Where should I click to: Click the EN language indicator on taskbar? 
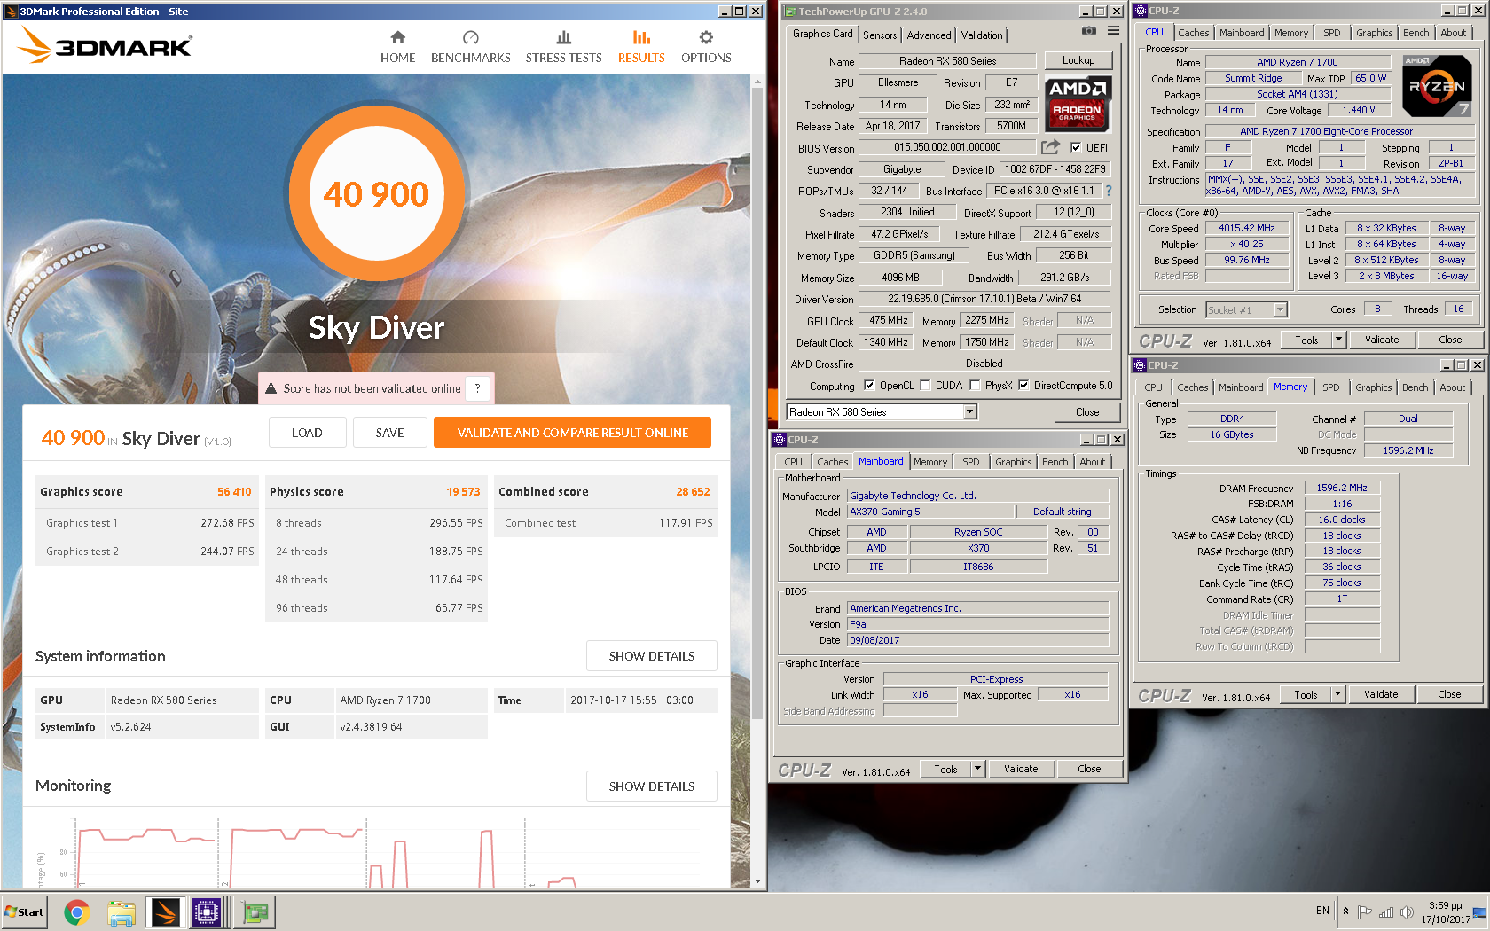pos(1322,911)
